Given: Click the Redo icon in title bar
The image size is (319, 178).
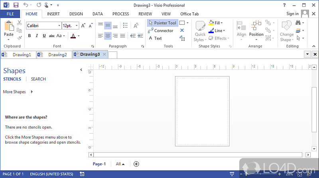Looking at the screenshot, I should point(39,5).
